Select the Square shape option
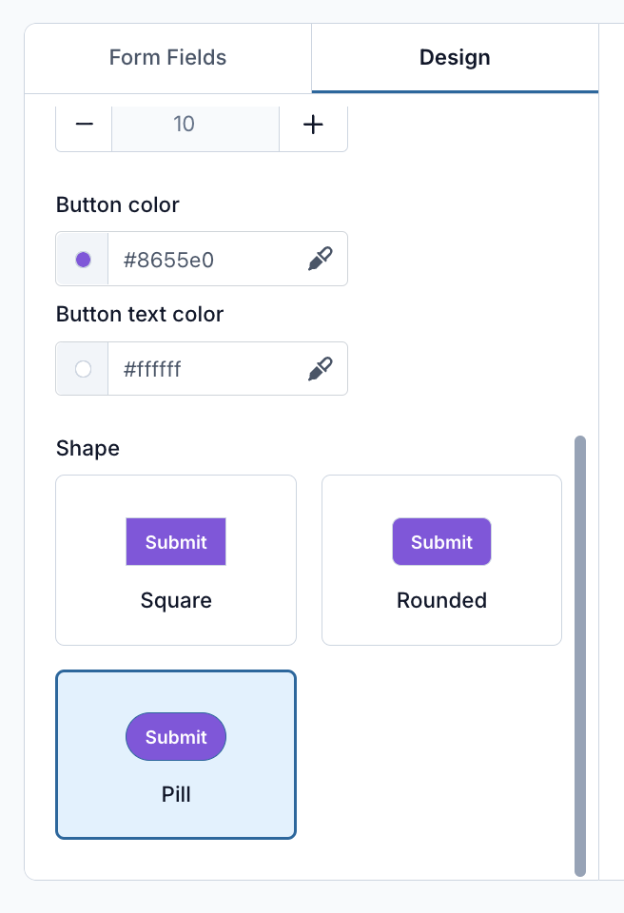Viewport: 624px width, 913px height. pyautogui.click(x=176, y=560)
